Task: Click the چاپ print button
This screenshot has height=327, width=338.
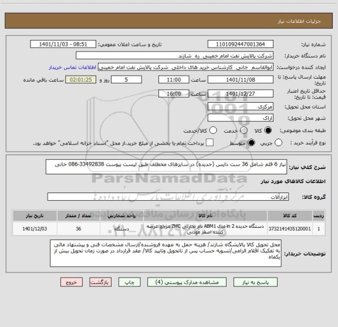Action: click(x=130, y=282)
